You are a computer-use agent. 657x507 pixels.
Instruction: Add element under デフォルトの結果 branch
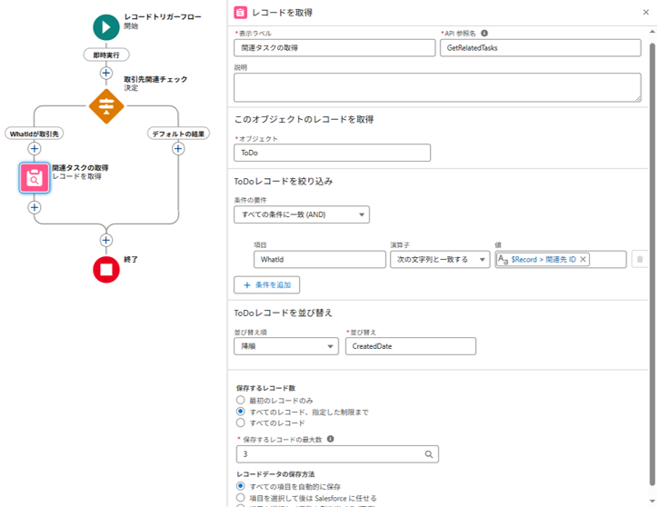click(x=178, y=148)
